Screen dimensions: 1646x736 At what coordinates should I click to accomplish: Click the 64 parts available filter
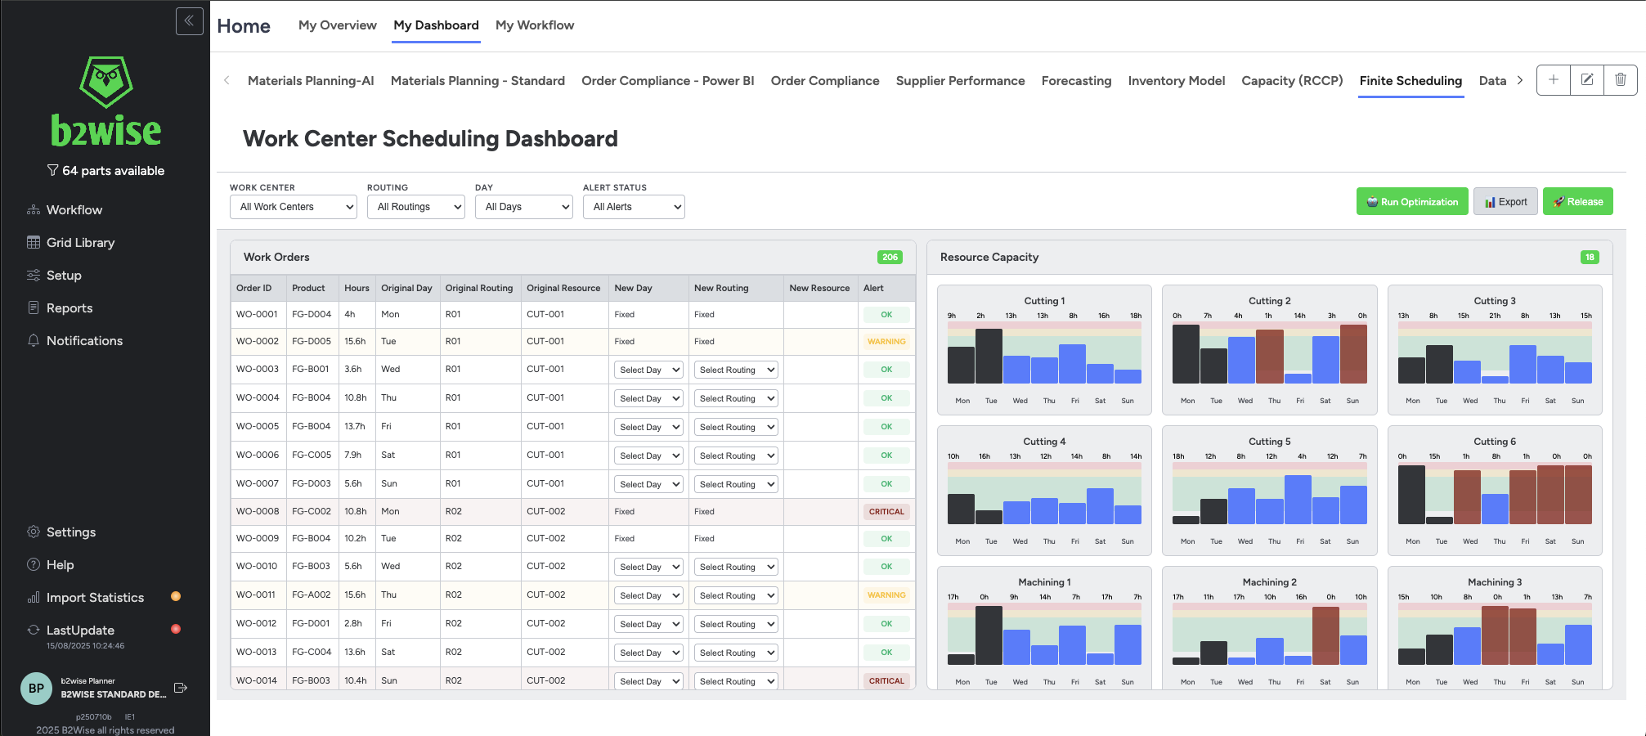105,171
